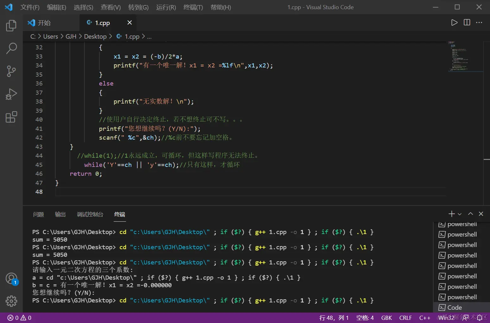Change the GBK file encoding
Viewport: 490px width, 323px height.
(x=386, y=318)
